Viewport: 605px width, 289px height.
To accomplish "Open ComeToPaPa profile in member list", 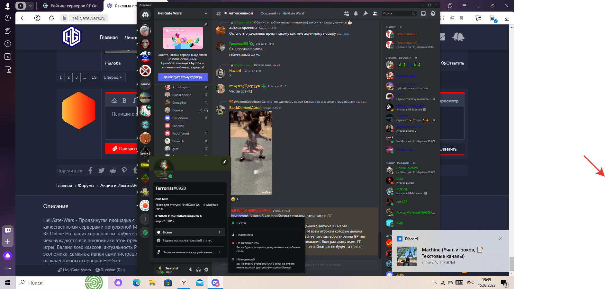I will (411, 170).
